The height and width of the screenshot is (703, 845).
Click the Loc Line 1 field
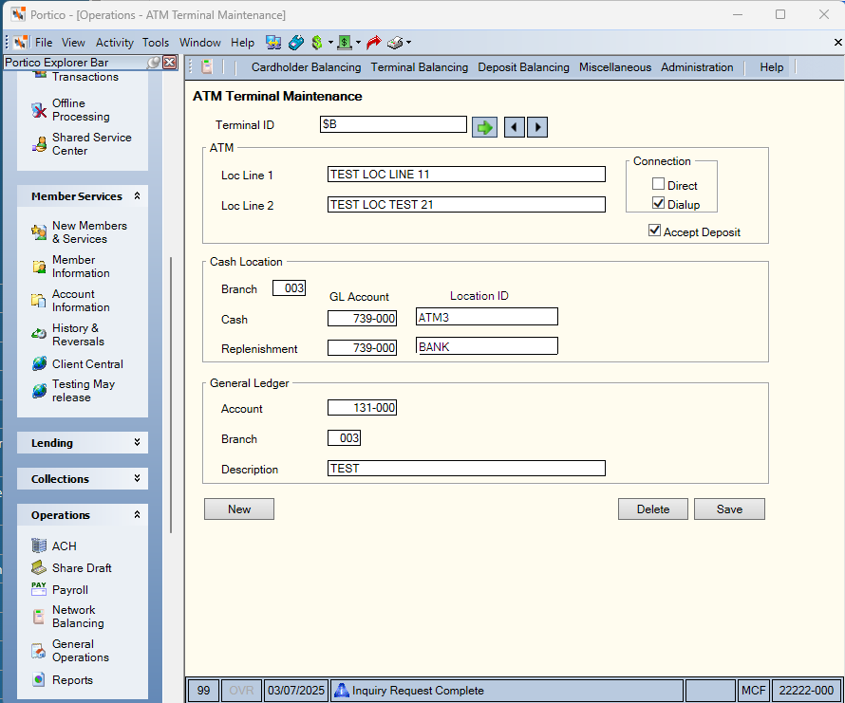click(x=466, y=174)
